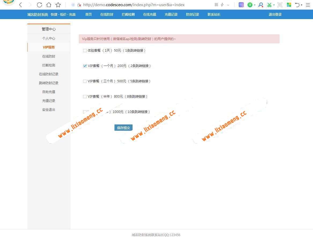Check the VIP套餐（三个月）500元 option
313x242 pixels.
(x=85, y=81)
